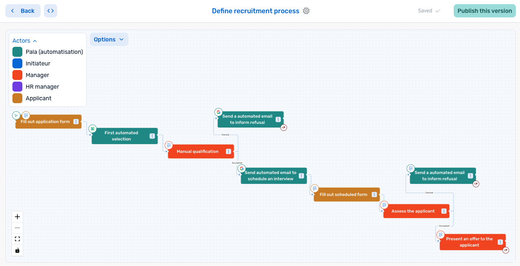
Task: Open the Options dropdown
Action: [109, 39]
